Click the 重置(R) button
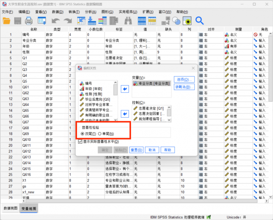The height and width of the screenshot is (220, 273). coord(136,150)
